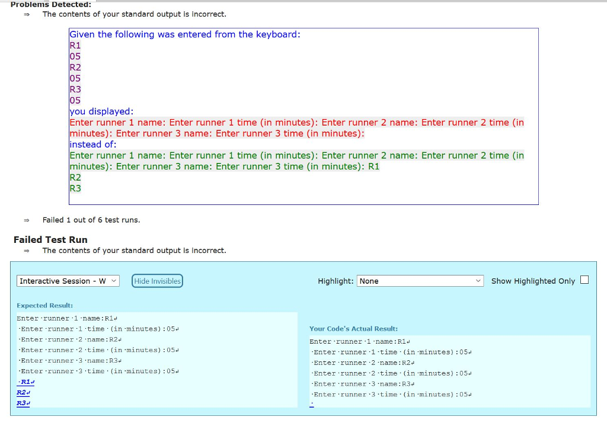Click the keyboard input line 'R3'

point(75,89)
